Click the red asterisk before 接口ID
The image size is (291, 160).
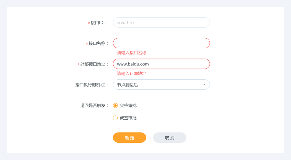pyautogui.click(x=89, y=23)
